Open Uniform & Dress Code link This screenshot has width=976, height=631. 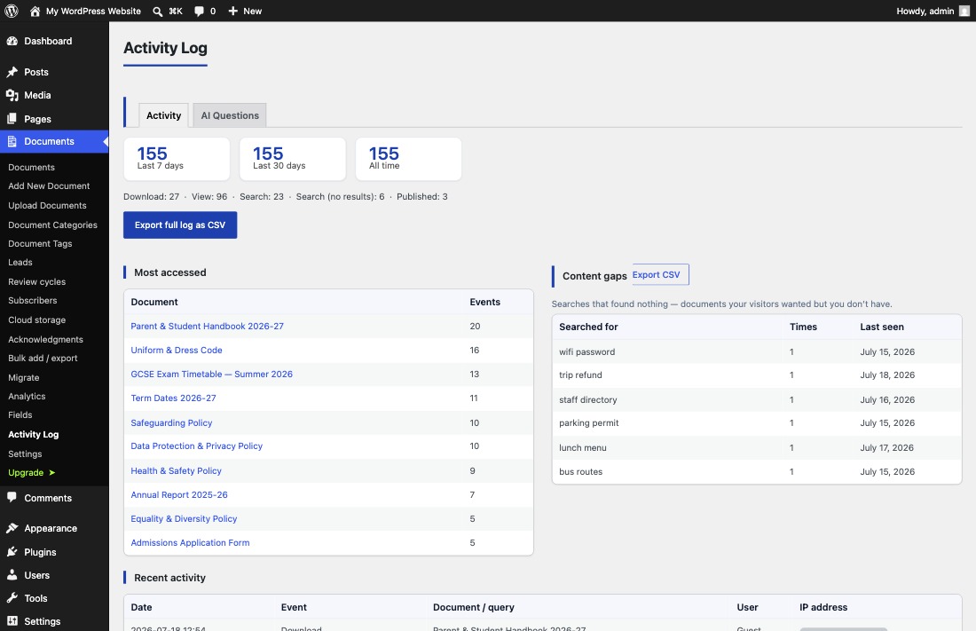click(x=177, y=350)
